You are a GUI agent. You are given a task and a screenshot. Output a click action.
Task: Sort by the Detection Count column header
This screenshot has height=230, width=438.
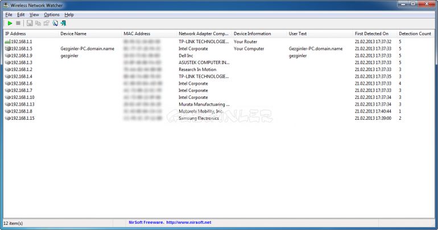tap(415, 34)
